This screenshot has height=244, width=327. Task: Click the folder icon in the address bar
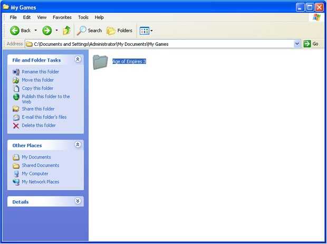click(x=29, y=44)
